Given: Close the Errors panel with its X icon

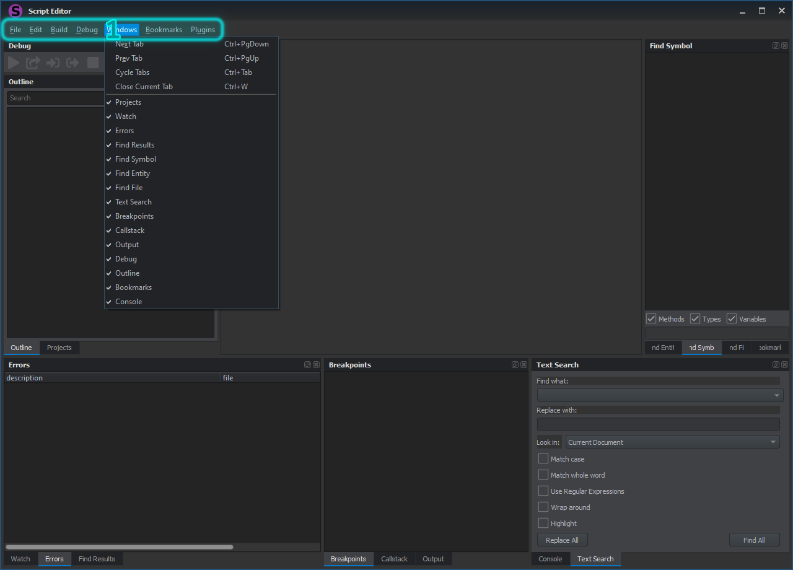Looking at the screenshot, I should click(316, 365).
